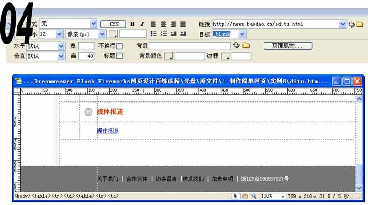This screenshot has width=368, height=205.
Task: Click the CSS button
Action: tap(113, 24)
